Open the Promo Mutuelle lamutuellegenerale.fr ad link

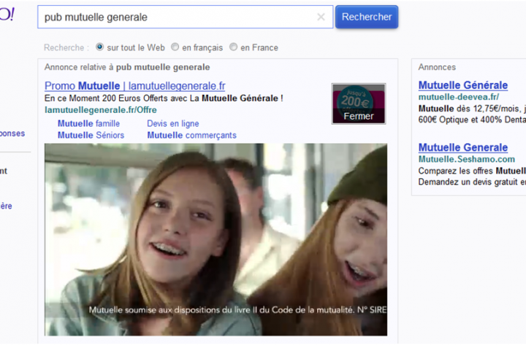point(135,86)
